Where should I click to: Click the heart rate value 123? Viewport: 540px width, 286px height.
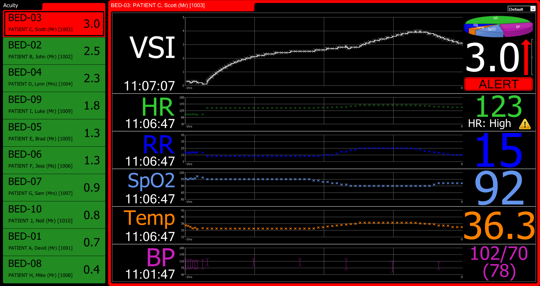pyautogui.click(x=499, y=106)
